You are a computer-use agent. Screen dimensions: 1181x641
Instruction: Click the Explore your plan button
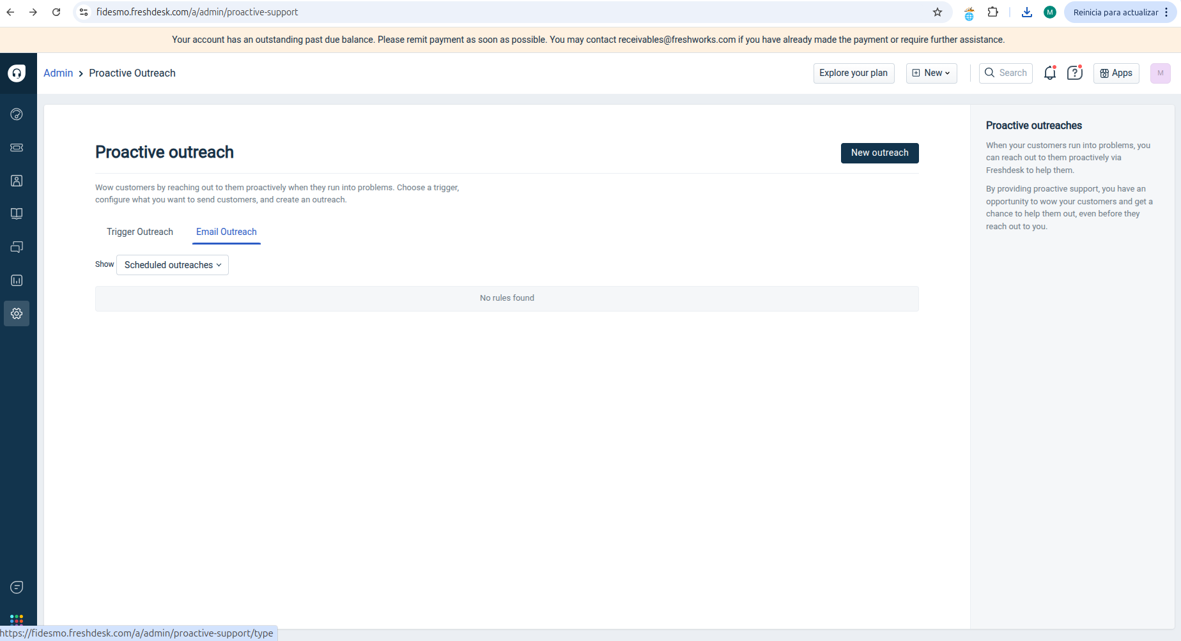pyautogui.click(x=854, y=73)
